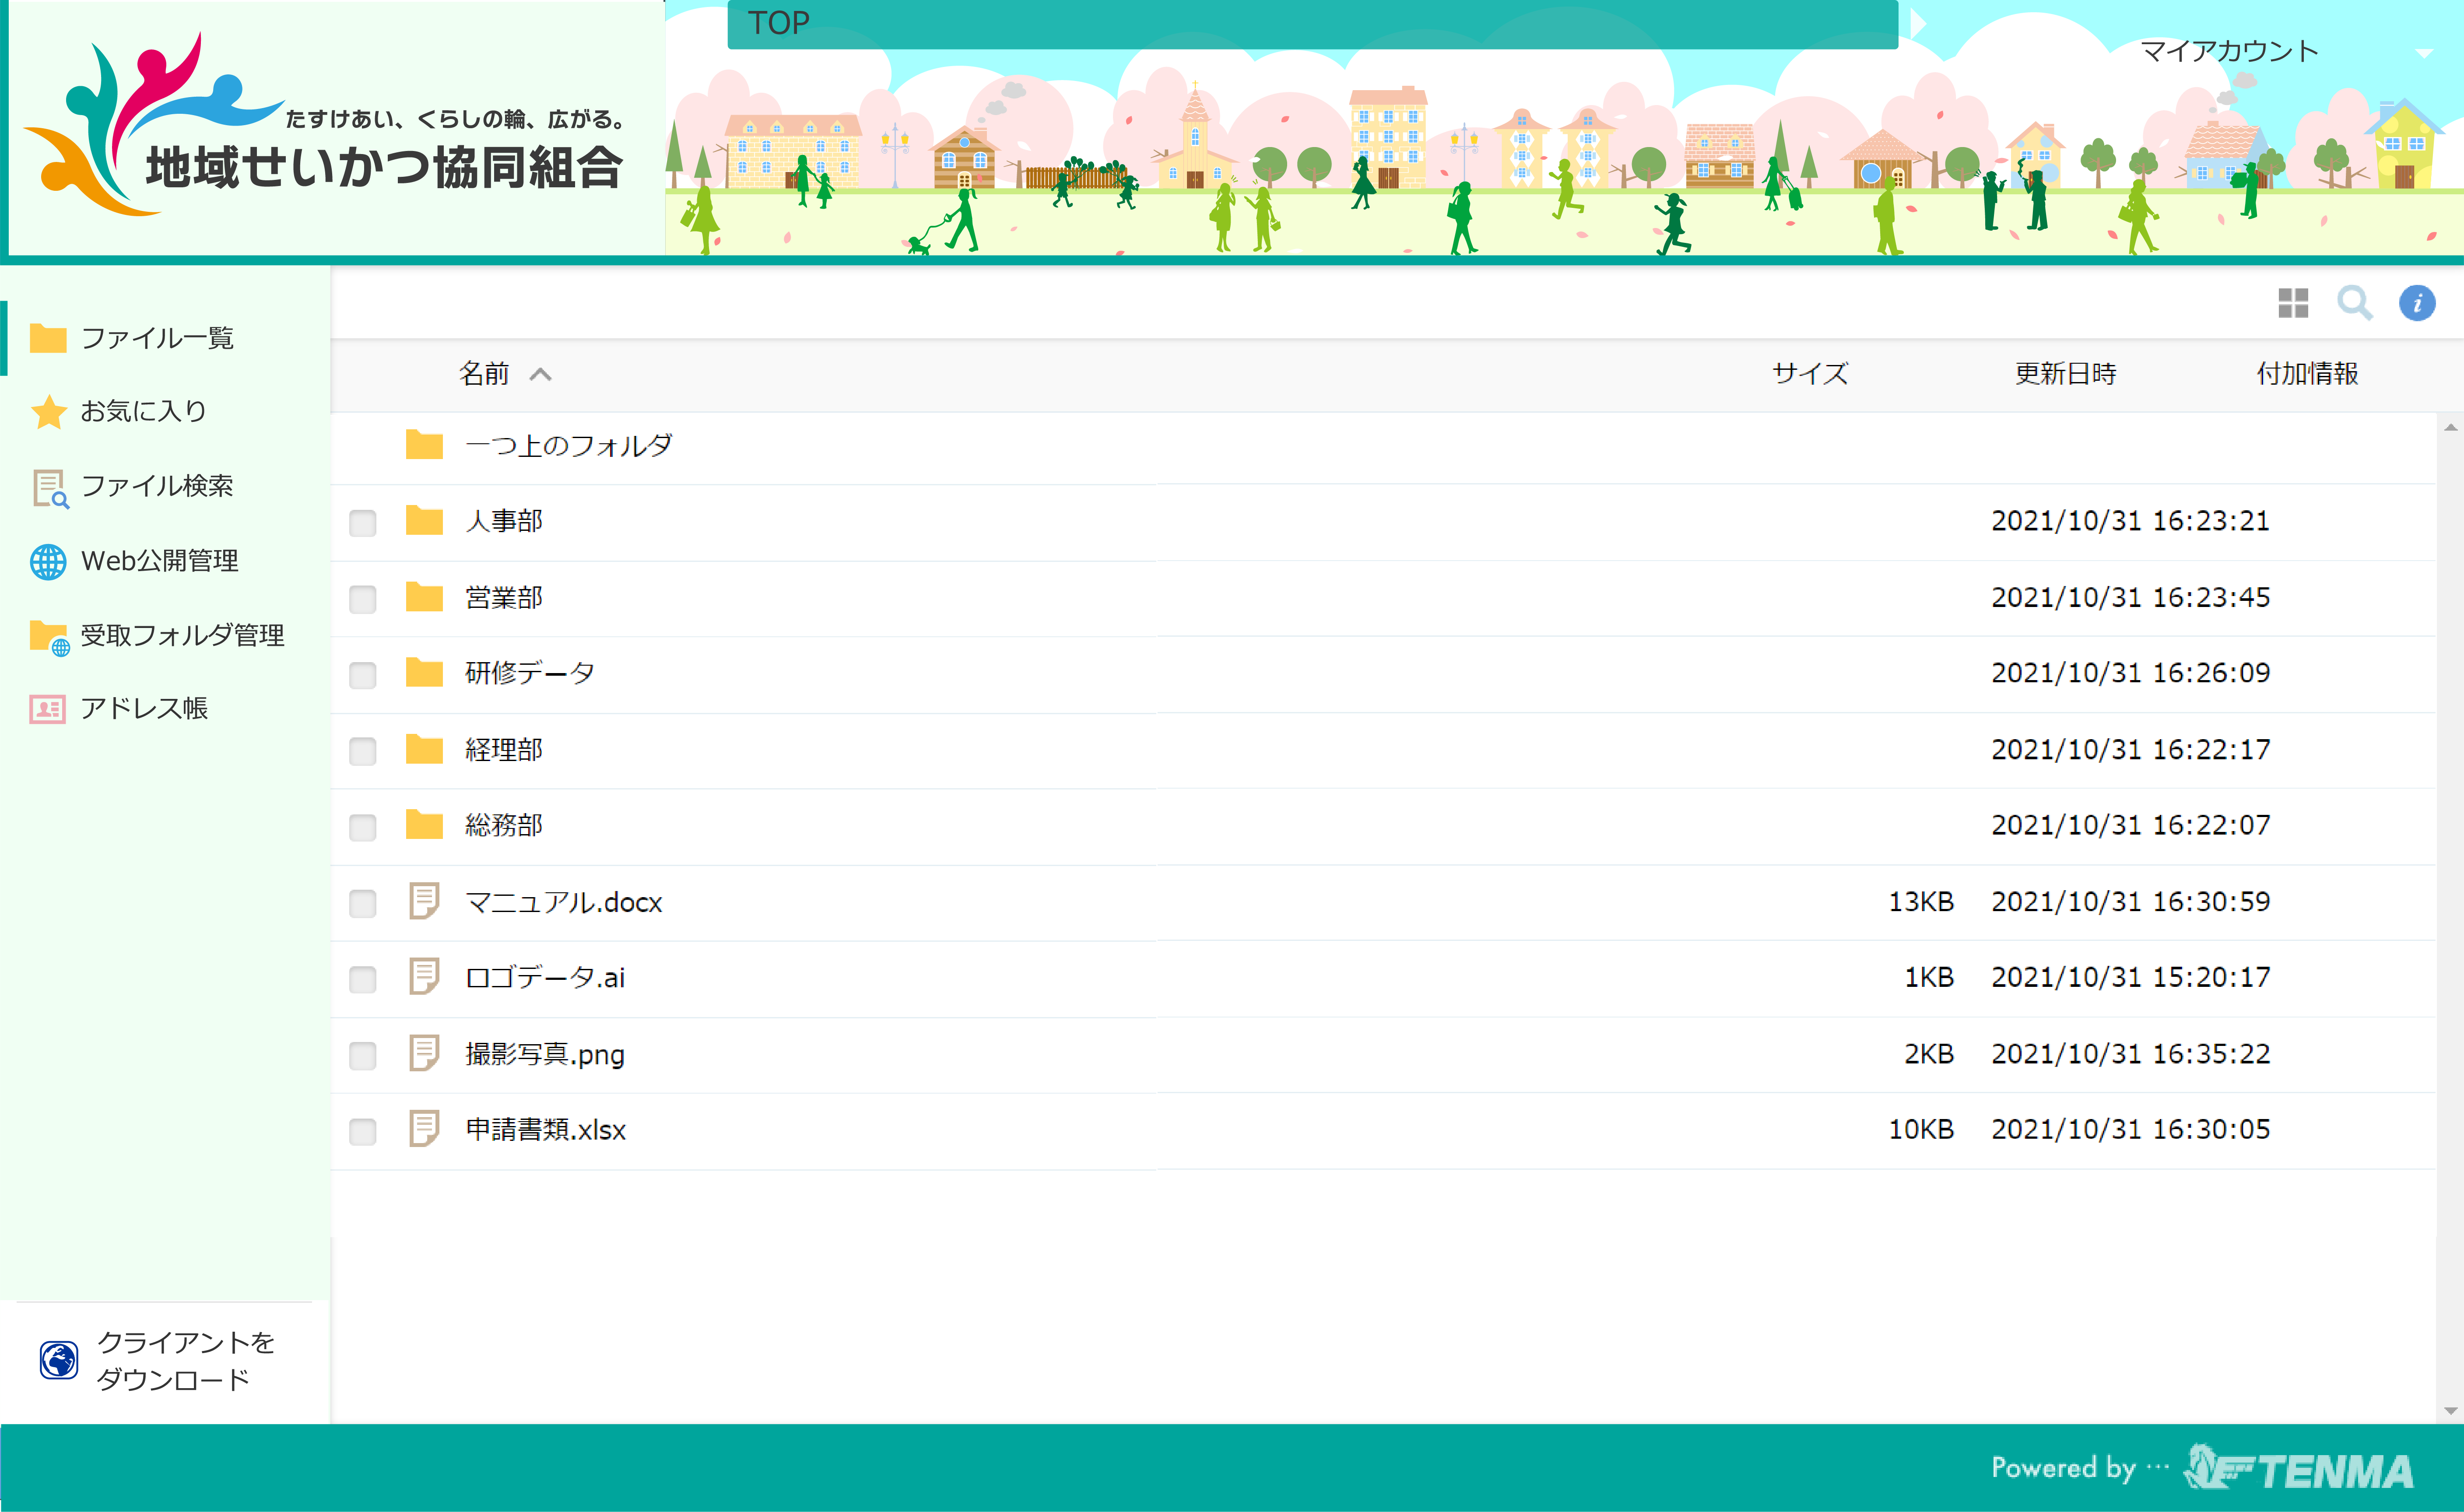Open the マイアカウント menu
The height and width of the screenshot is (1512, 2464).
tap(2229, 51)
